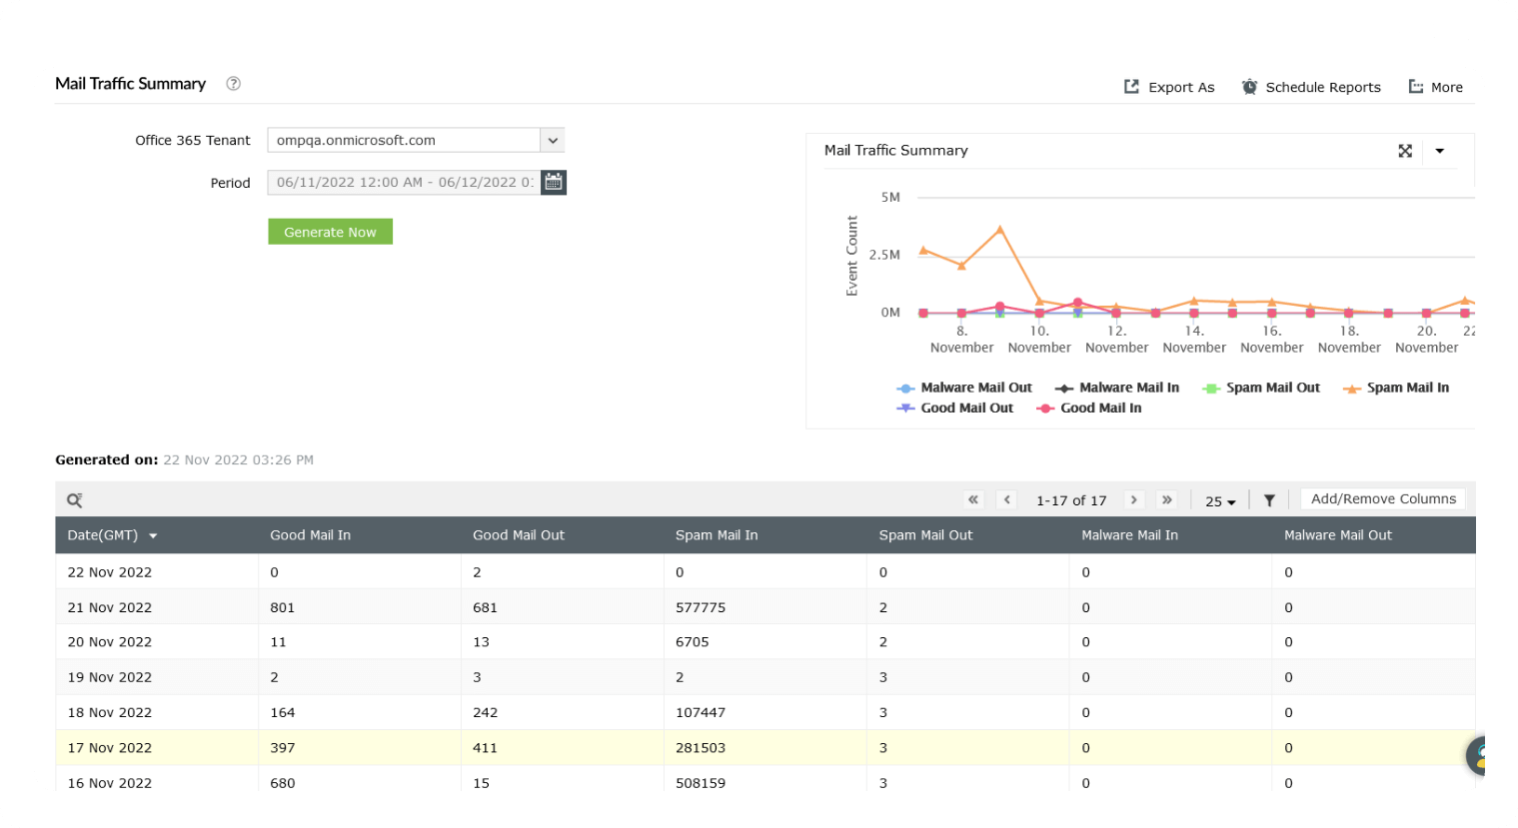Click the help icon next to Mail Traffic Summary
Image resolution: width=1518 pixels, height=828 pixels.
pyautogui.click(x=233, y=84)
